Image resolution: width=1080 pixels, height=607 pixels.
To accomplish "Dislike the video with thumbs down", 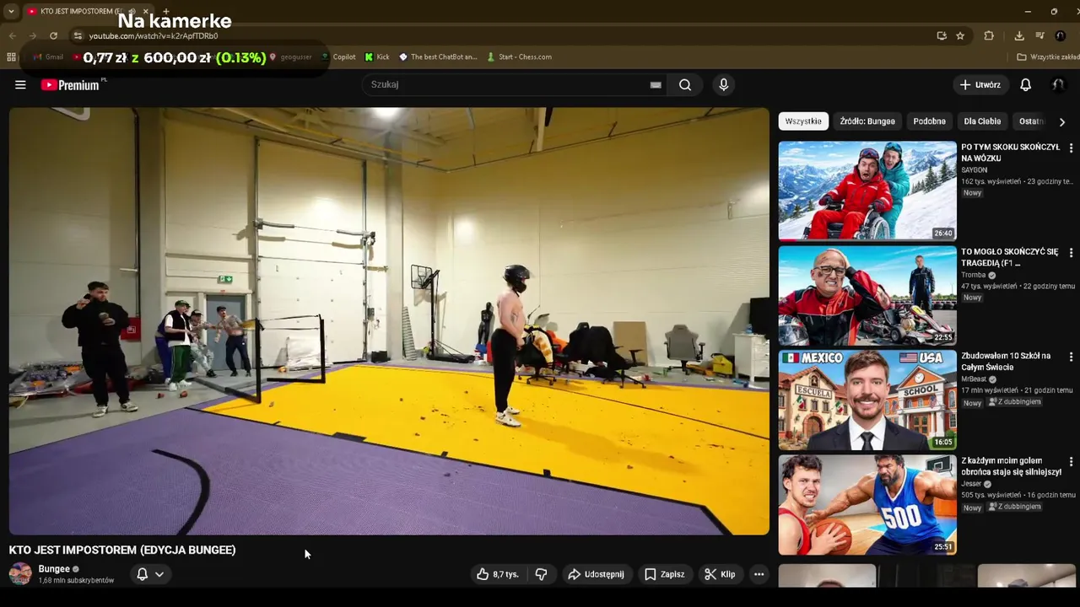I will click(x=542, y=574).
